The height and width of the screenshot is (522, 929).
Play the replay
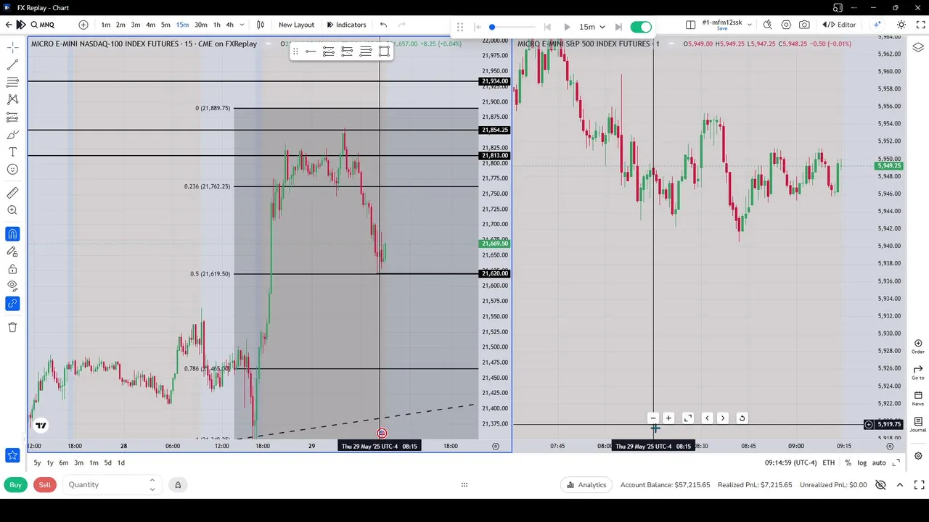pos(567,27)
